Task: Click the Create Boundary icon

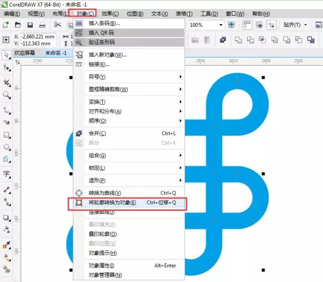Action: (x=311, y=39)
